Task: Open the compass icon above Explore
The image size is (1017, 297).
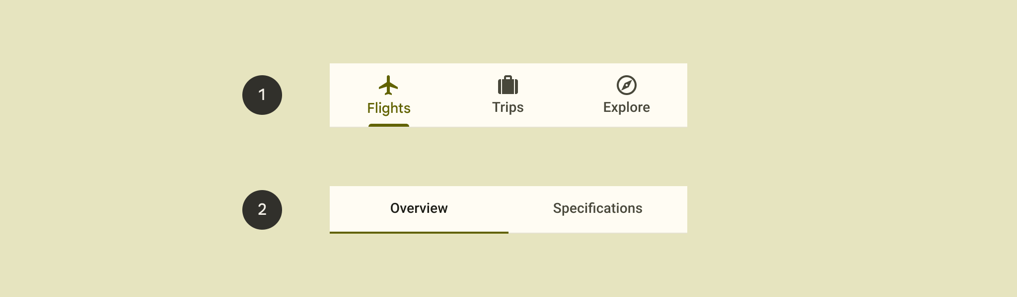Action: [627, 84]
